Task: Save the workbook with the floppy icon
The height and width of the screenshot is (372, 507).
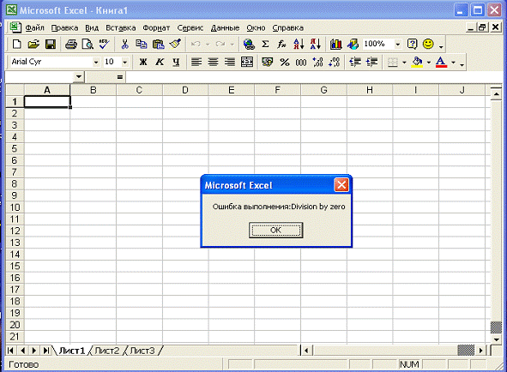Action: pos(51,44)
